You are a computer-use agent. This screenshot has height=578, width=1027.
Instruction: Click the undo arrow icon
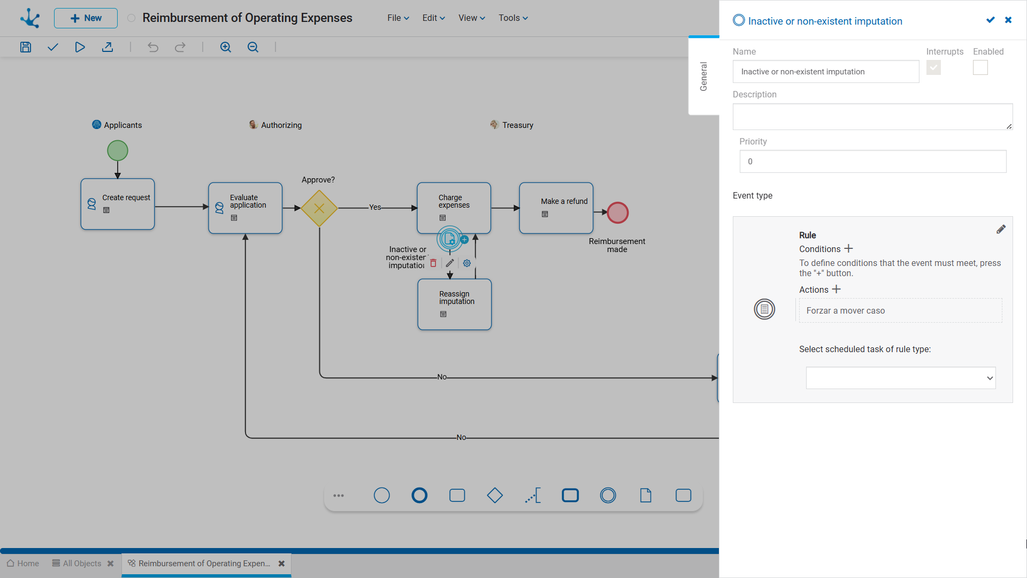[153, 47]
